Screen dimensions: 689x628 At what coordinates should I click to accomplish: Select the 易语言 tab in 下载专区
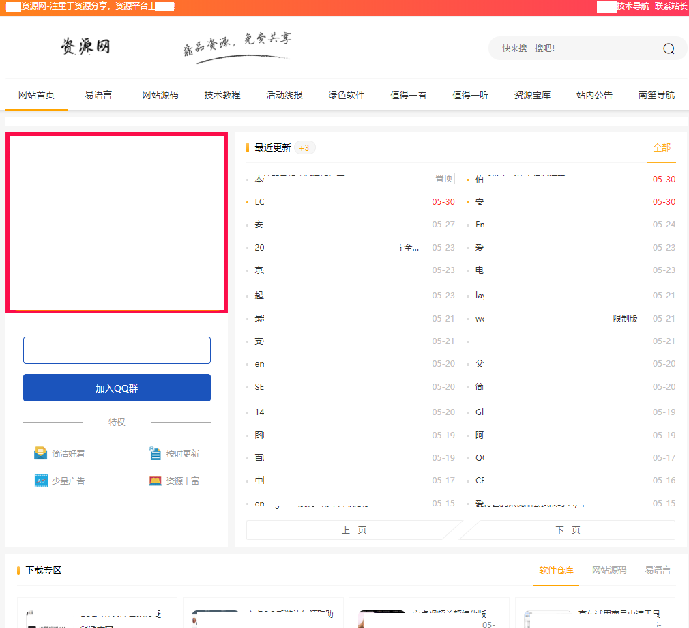click(x=657, y=570)
